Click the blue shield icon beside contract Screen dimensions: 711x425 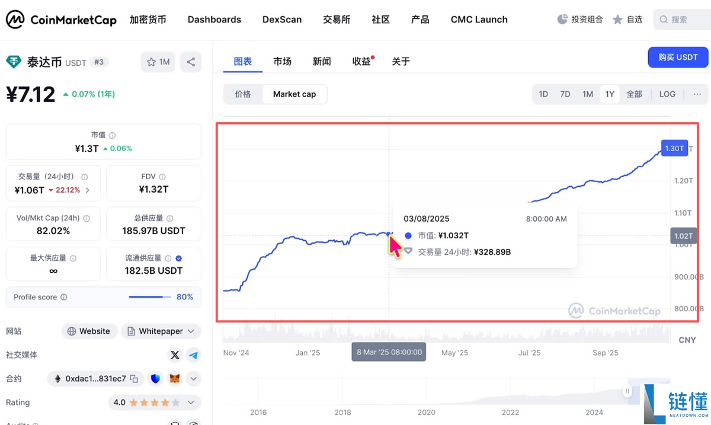tap(155, 378)
